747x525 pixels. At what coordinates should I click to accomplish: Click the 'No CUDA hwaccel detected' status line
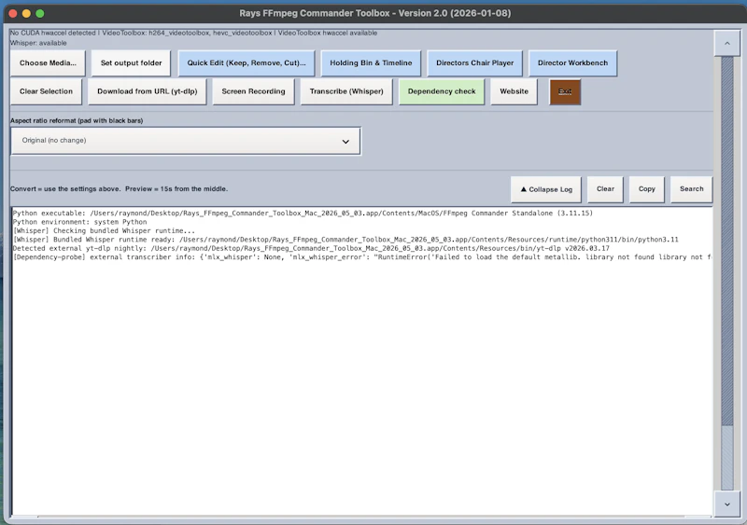[193, 33]
